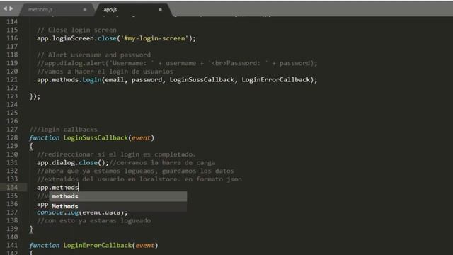Viewport: 453px width, 255px height.
Task: Click the '// Alert username and password' comment
Action: coord(93,55)
